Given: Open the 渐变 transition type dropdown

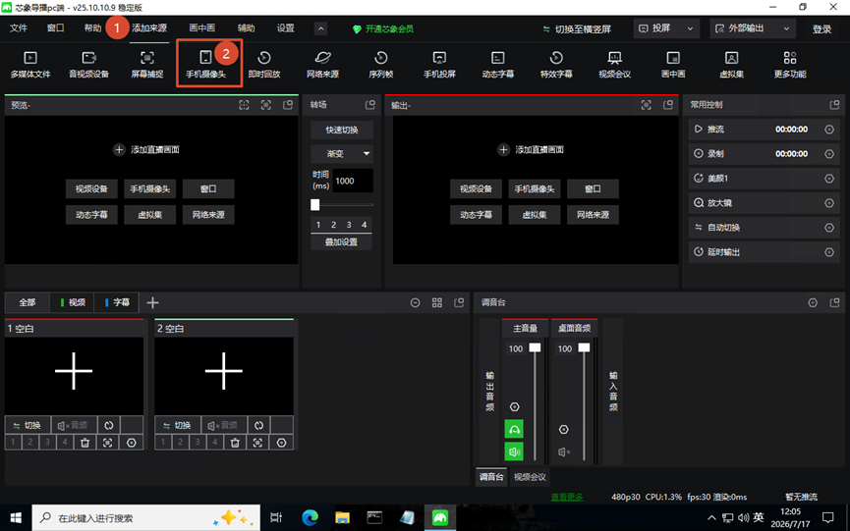Looking at the screenshot, I should pos(342,154).
